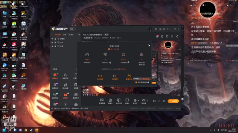Toggle visibility of 弹幕秀 source
This screenshot has width=238, height=133.
click(53, 39)
